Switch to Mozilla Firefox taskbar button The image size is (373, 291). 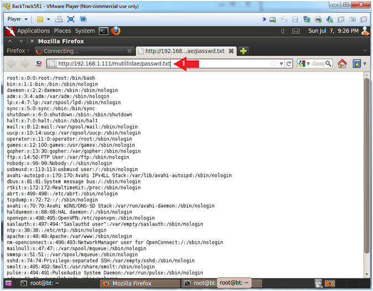tap(140, 283)
